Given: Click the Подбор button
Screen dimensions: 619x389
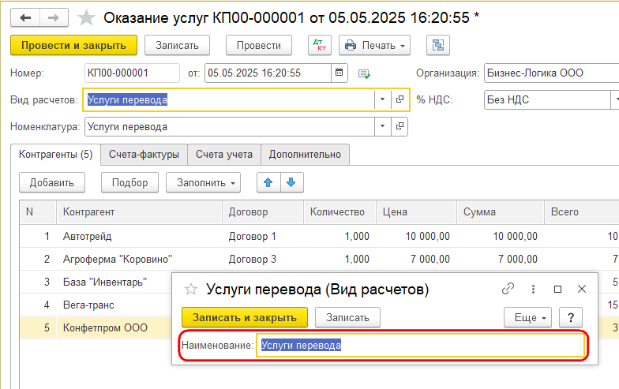Looking at the screenshot, I should [129, 182].
